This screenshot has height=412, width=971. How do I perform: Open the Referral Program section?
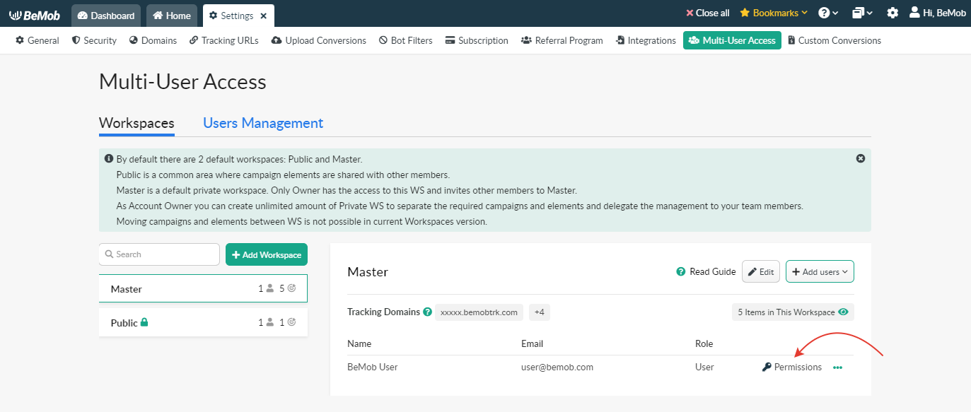click(562, 40)
